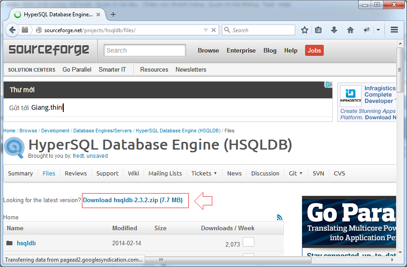Open the Enterprise link
This screenshot has width=407, height=267.
tap(241, 50)
